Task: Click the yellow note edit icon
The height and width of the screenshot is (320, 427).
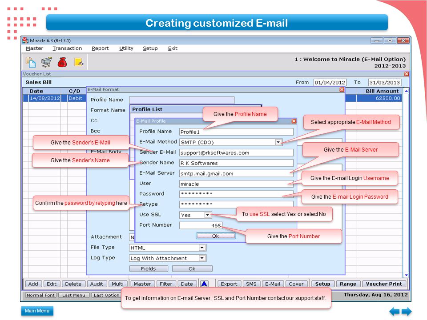Action: tap(79, 62)
